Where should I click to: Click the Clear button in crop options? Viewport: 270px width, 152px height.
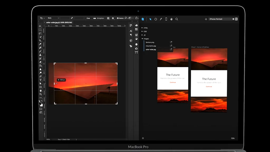tap(88, 18)
